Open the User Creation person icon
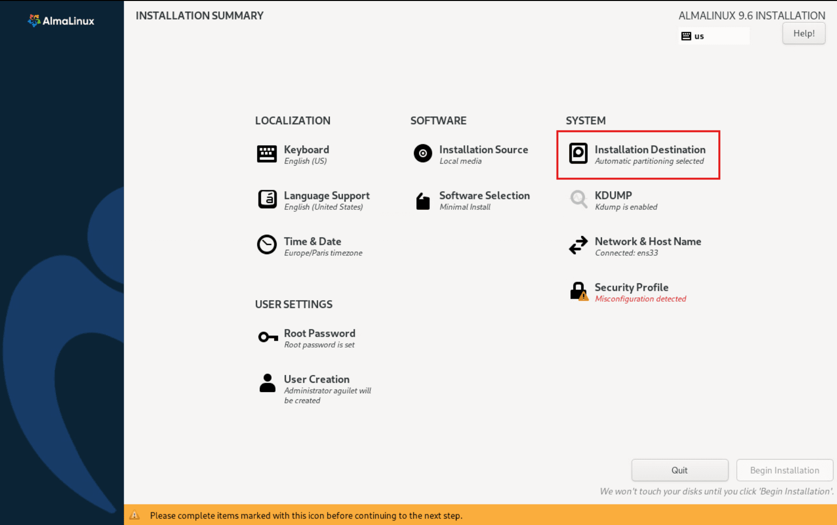 [267, 383]
